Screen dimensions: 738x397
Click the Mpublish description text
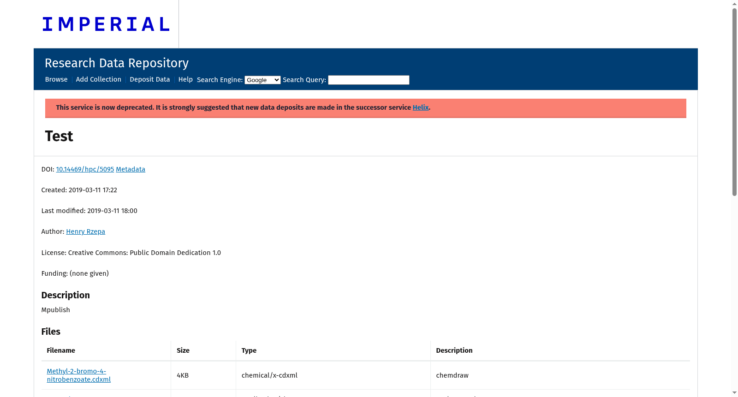[56, 310]
